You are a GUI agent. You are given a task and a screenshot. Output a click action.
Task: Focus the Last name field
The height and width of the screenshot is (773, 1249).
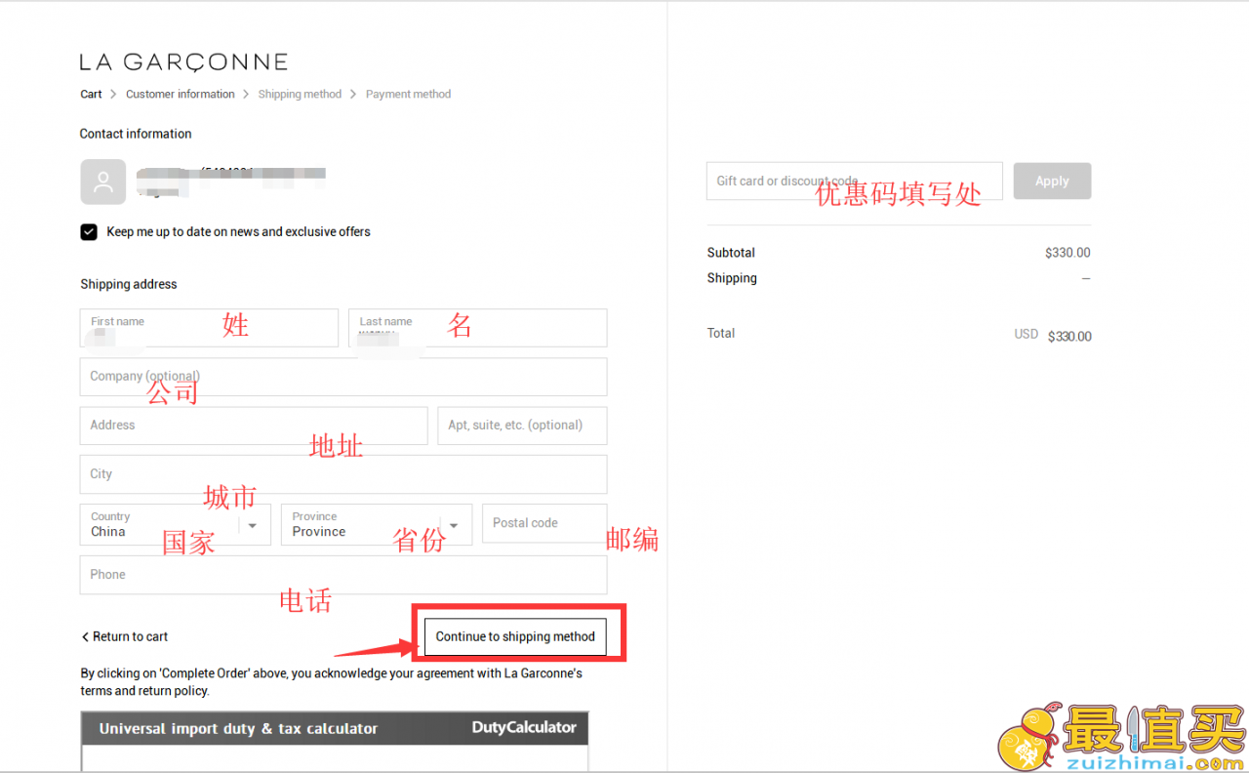click(478, 328)
